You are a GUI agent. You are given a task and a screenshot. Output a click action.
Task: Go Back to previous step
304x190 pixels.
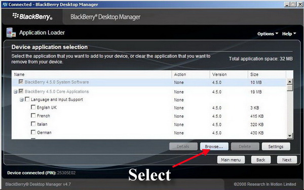point(261,160)
